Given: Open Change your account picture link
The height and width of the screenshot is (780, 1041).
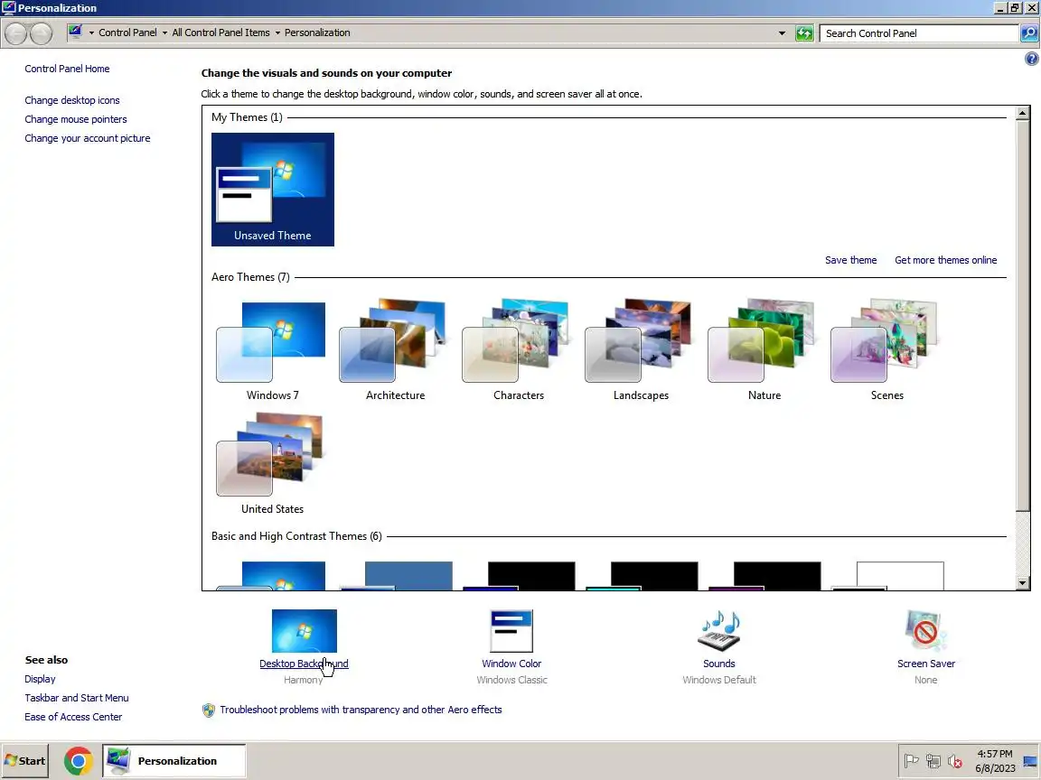Looking at the screenshot, I should pos(88,138).
